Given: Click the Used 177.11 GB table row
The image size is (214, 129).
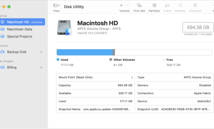Looking at the screenshot, I should 95,101.
